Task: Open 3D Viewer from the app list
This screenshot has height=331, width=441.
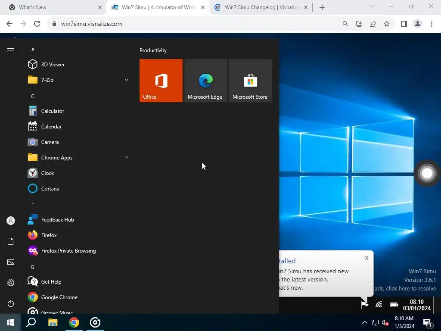Action: click(53, 65)
